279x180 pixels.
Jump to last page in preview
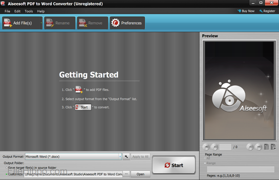click(258, 147)
